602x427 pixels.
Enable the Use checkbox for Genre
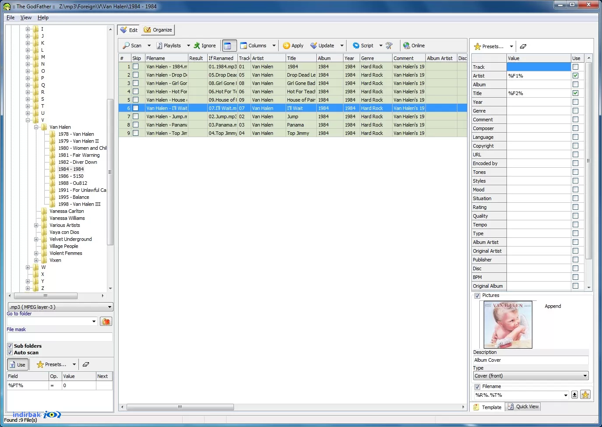[x=575, y=111]
